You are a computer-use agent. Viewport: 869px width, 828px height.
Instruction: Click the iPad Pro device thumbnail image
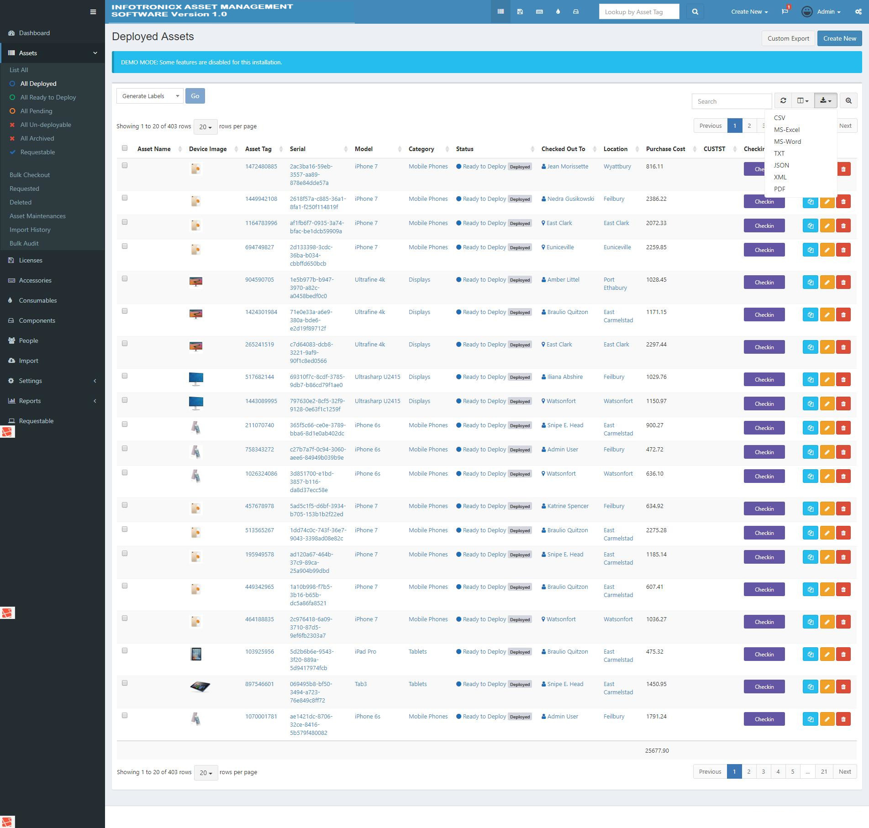[195, 653]
